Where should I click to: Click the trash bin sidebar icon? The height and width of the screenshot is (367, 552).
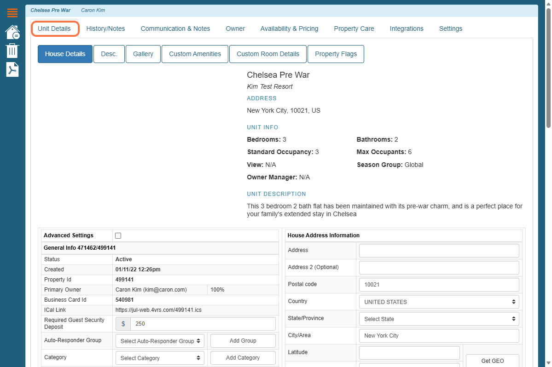tap(12, 51)
